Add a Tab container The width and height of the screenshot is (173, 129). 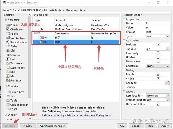click(x=11, y=96)
